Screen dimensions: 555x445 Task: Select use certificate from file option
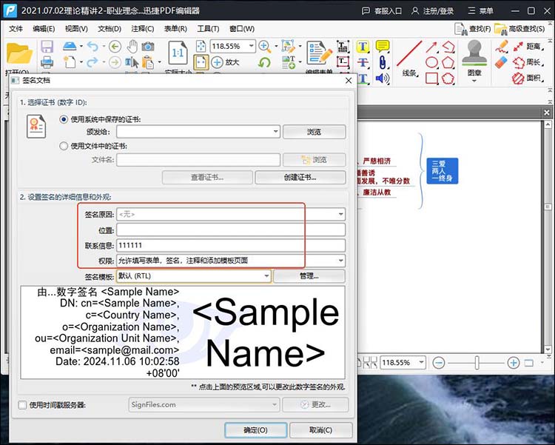(64, 146)
